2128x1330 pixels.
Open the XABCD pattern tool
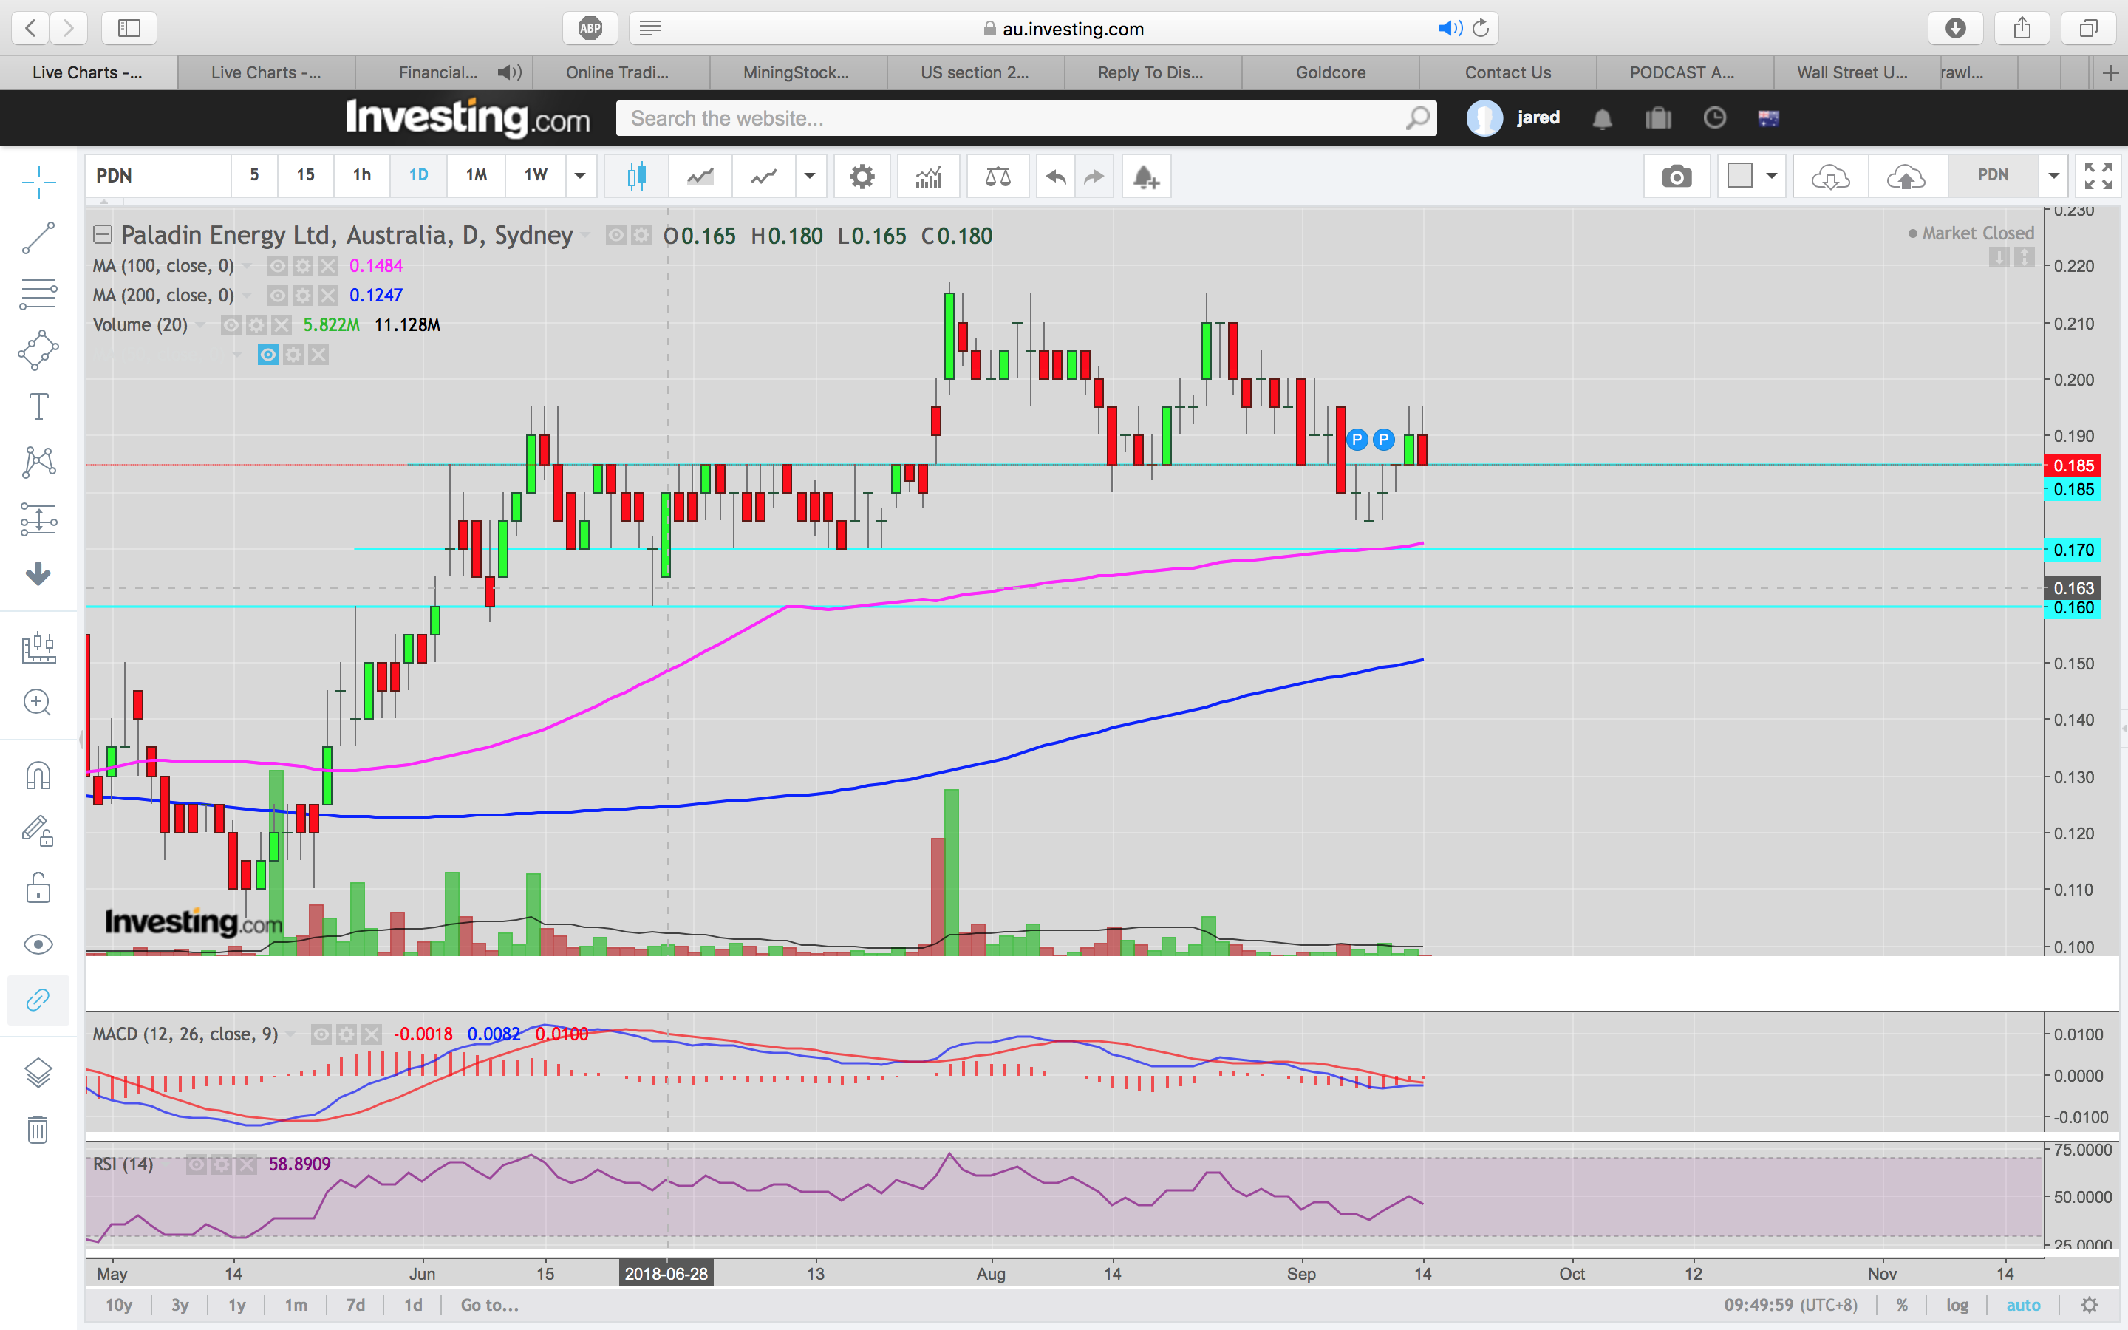[x=38, y=462]
